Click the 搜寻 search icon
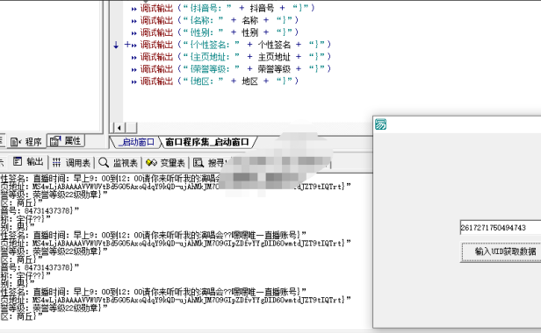The image size is (541, 333). 198,162
